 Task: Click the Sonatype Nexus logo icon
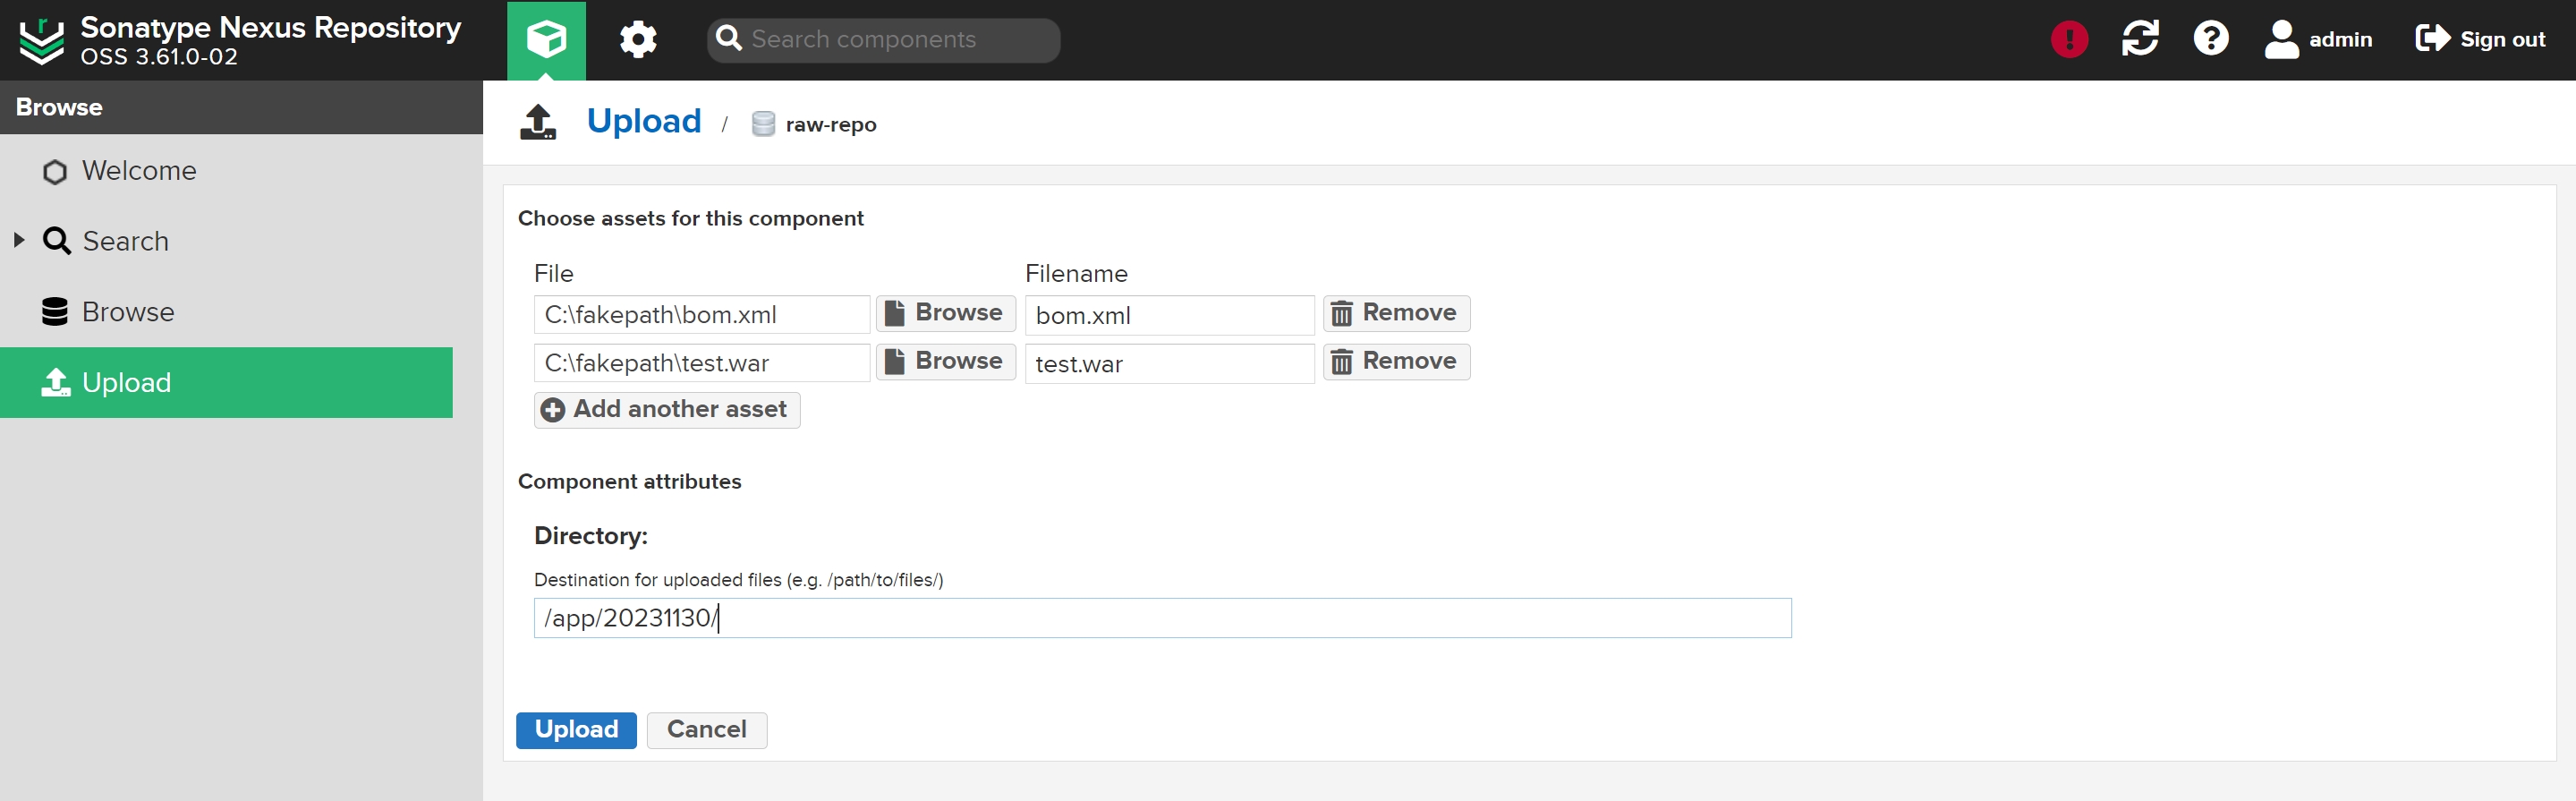tap(42, 40)
